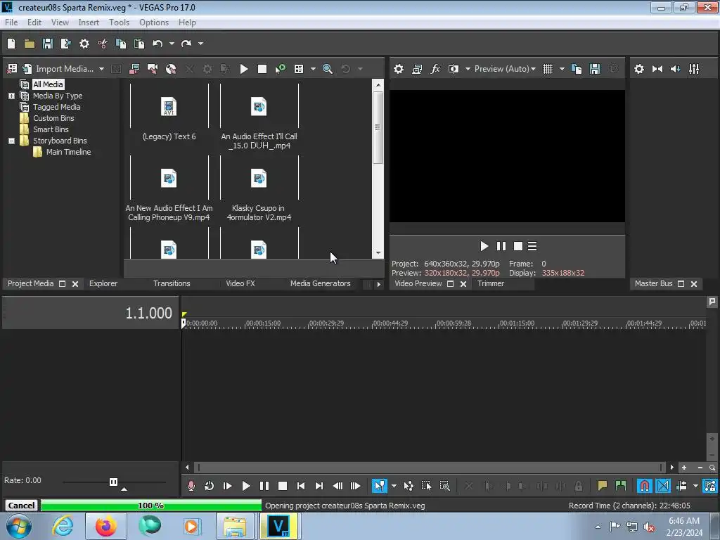Viewport: 720px width, 540px height.
Task: Toggle split screen view in Video Preview
Action: tap(454, 69)
